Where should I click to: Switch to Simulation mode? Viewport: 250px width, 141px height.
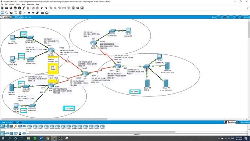coord(243,122)
